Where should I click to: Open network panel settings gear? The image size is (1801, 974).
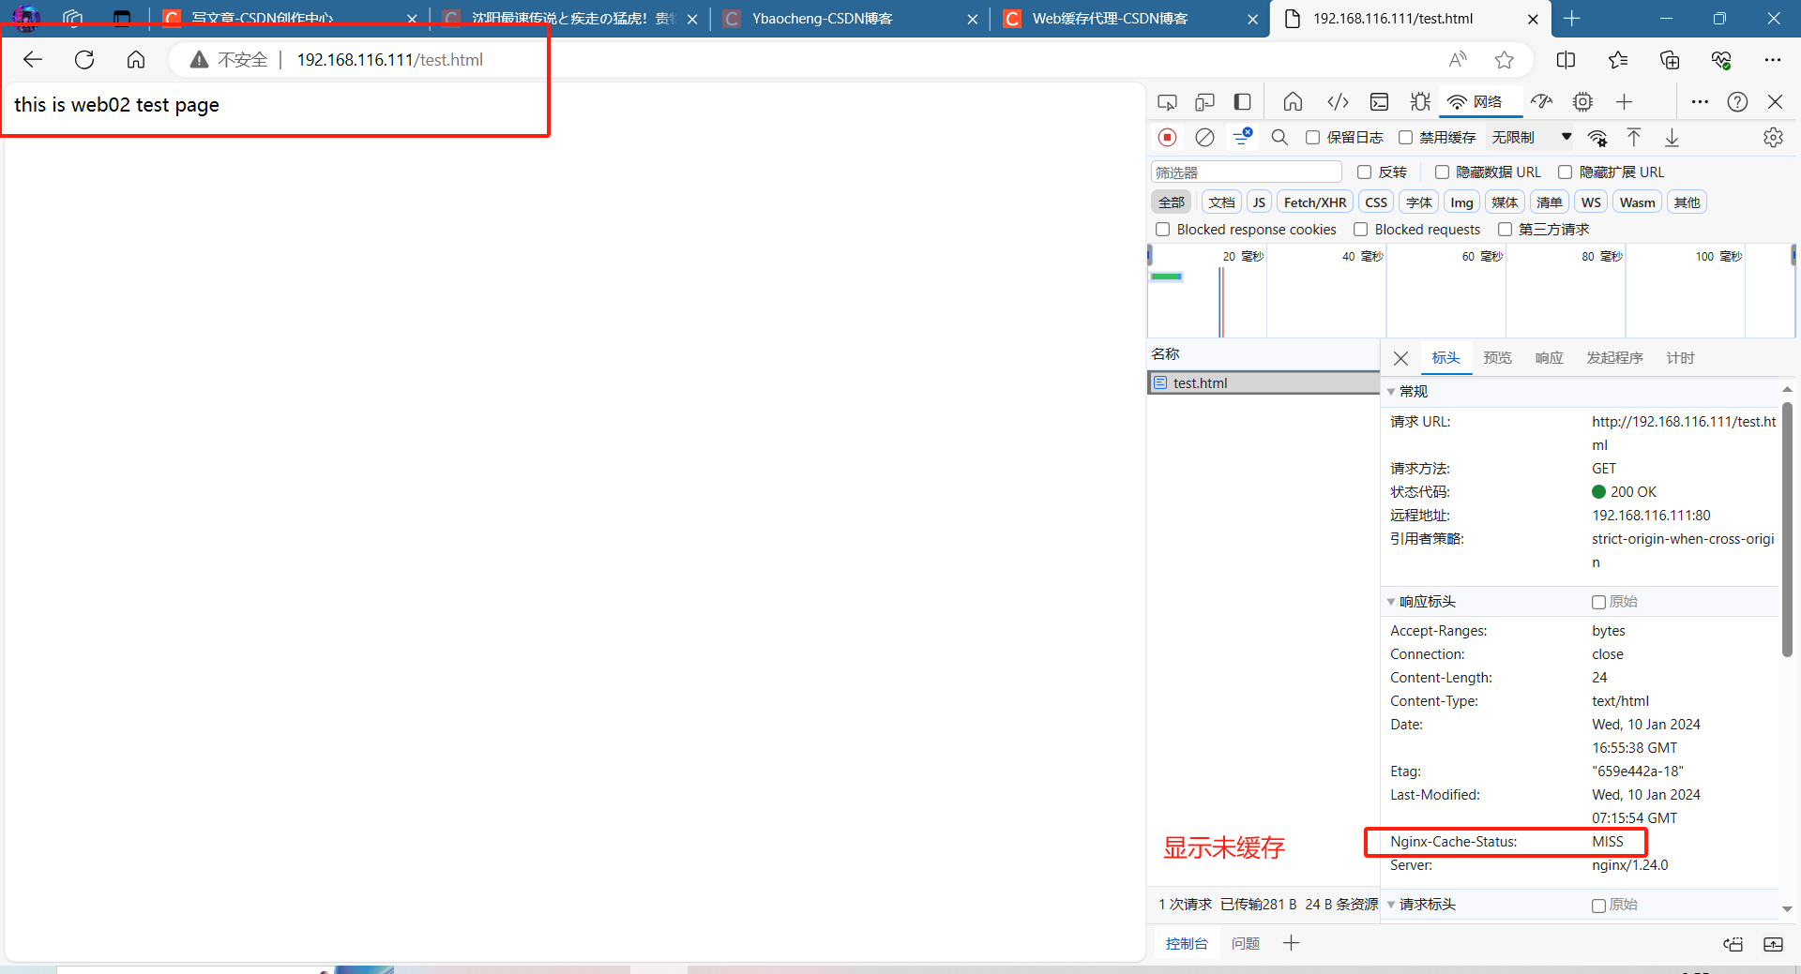[1773, 138]
